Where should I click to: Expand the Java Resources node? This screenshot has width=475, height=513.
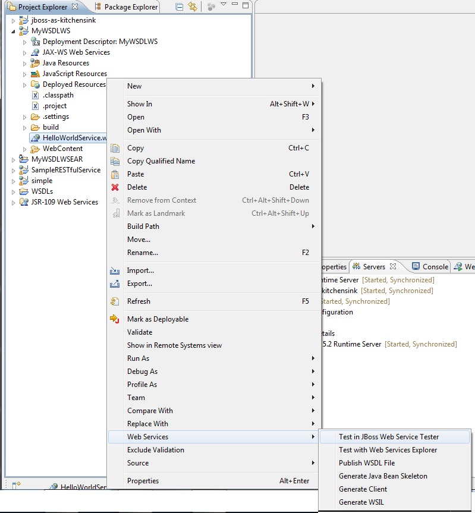point(24,64)
